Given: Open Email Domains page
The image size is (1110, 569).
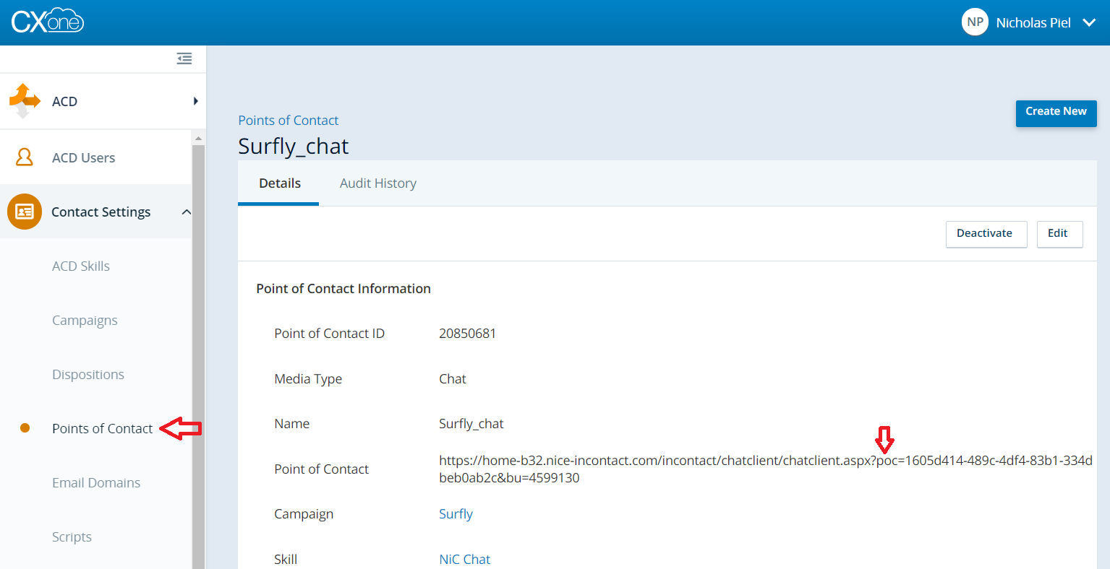Looking at the screenshot, I should pyautogui.click(x=96, y=482).
